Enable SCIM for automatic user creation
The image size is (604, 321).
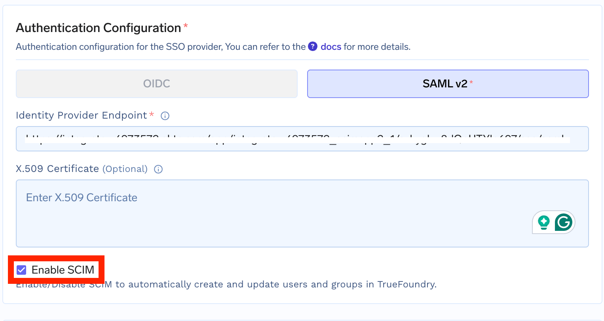[22, 270]
